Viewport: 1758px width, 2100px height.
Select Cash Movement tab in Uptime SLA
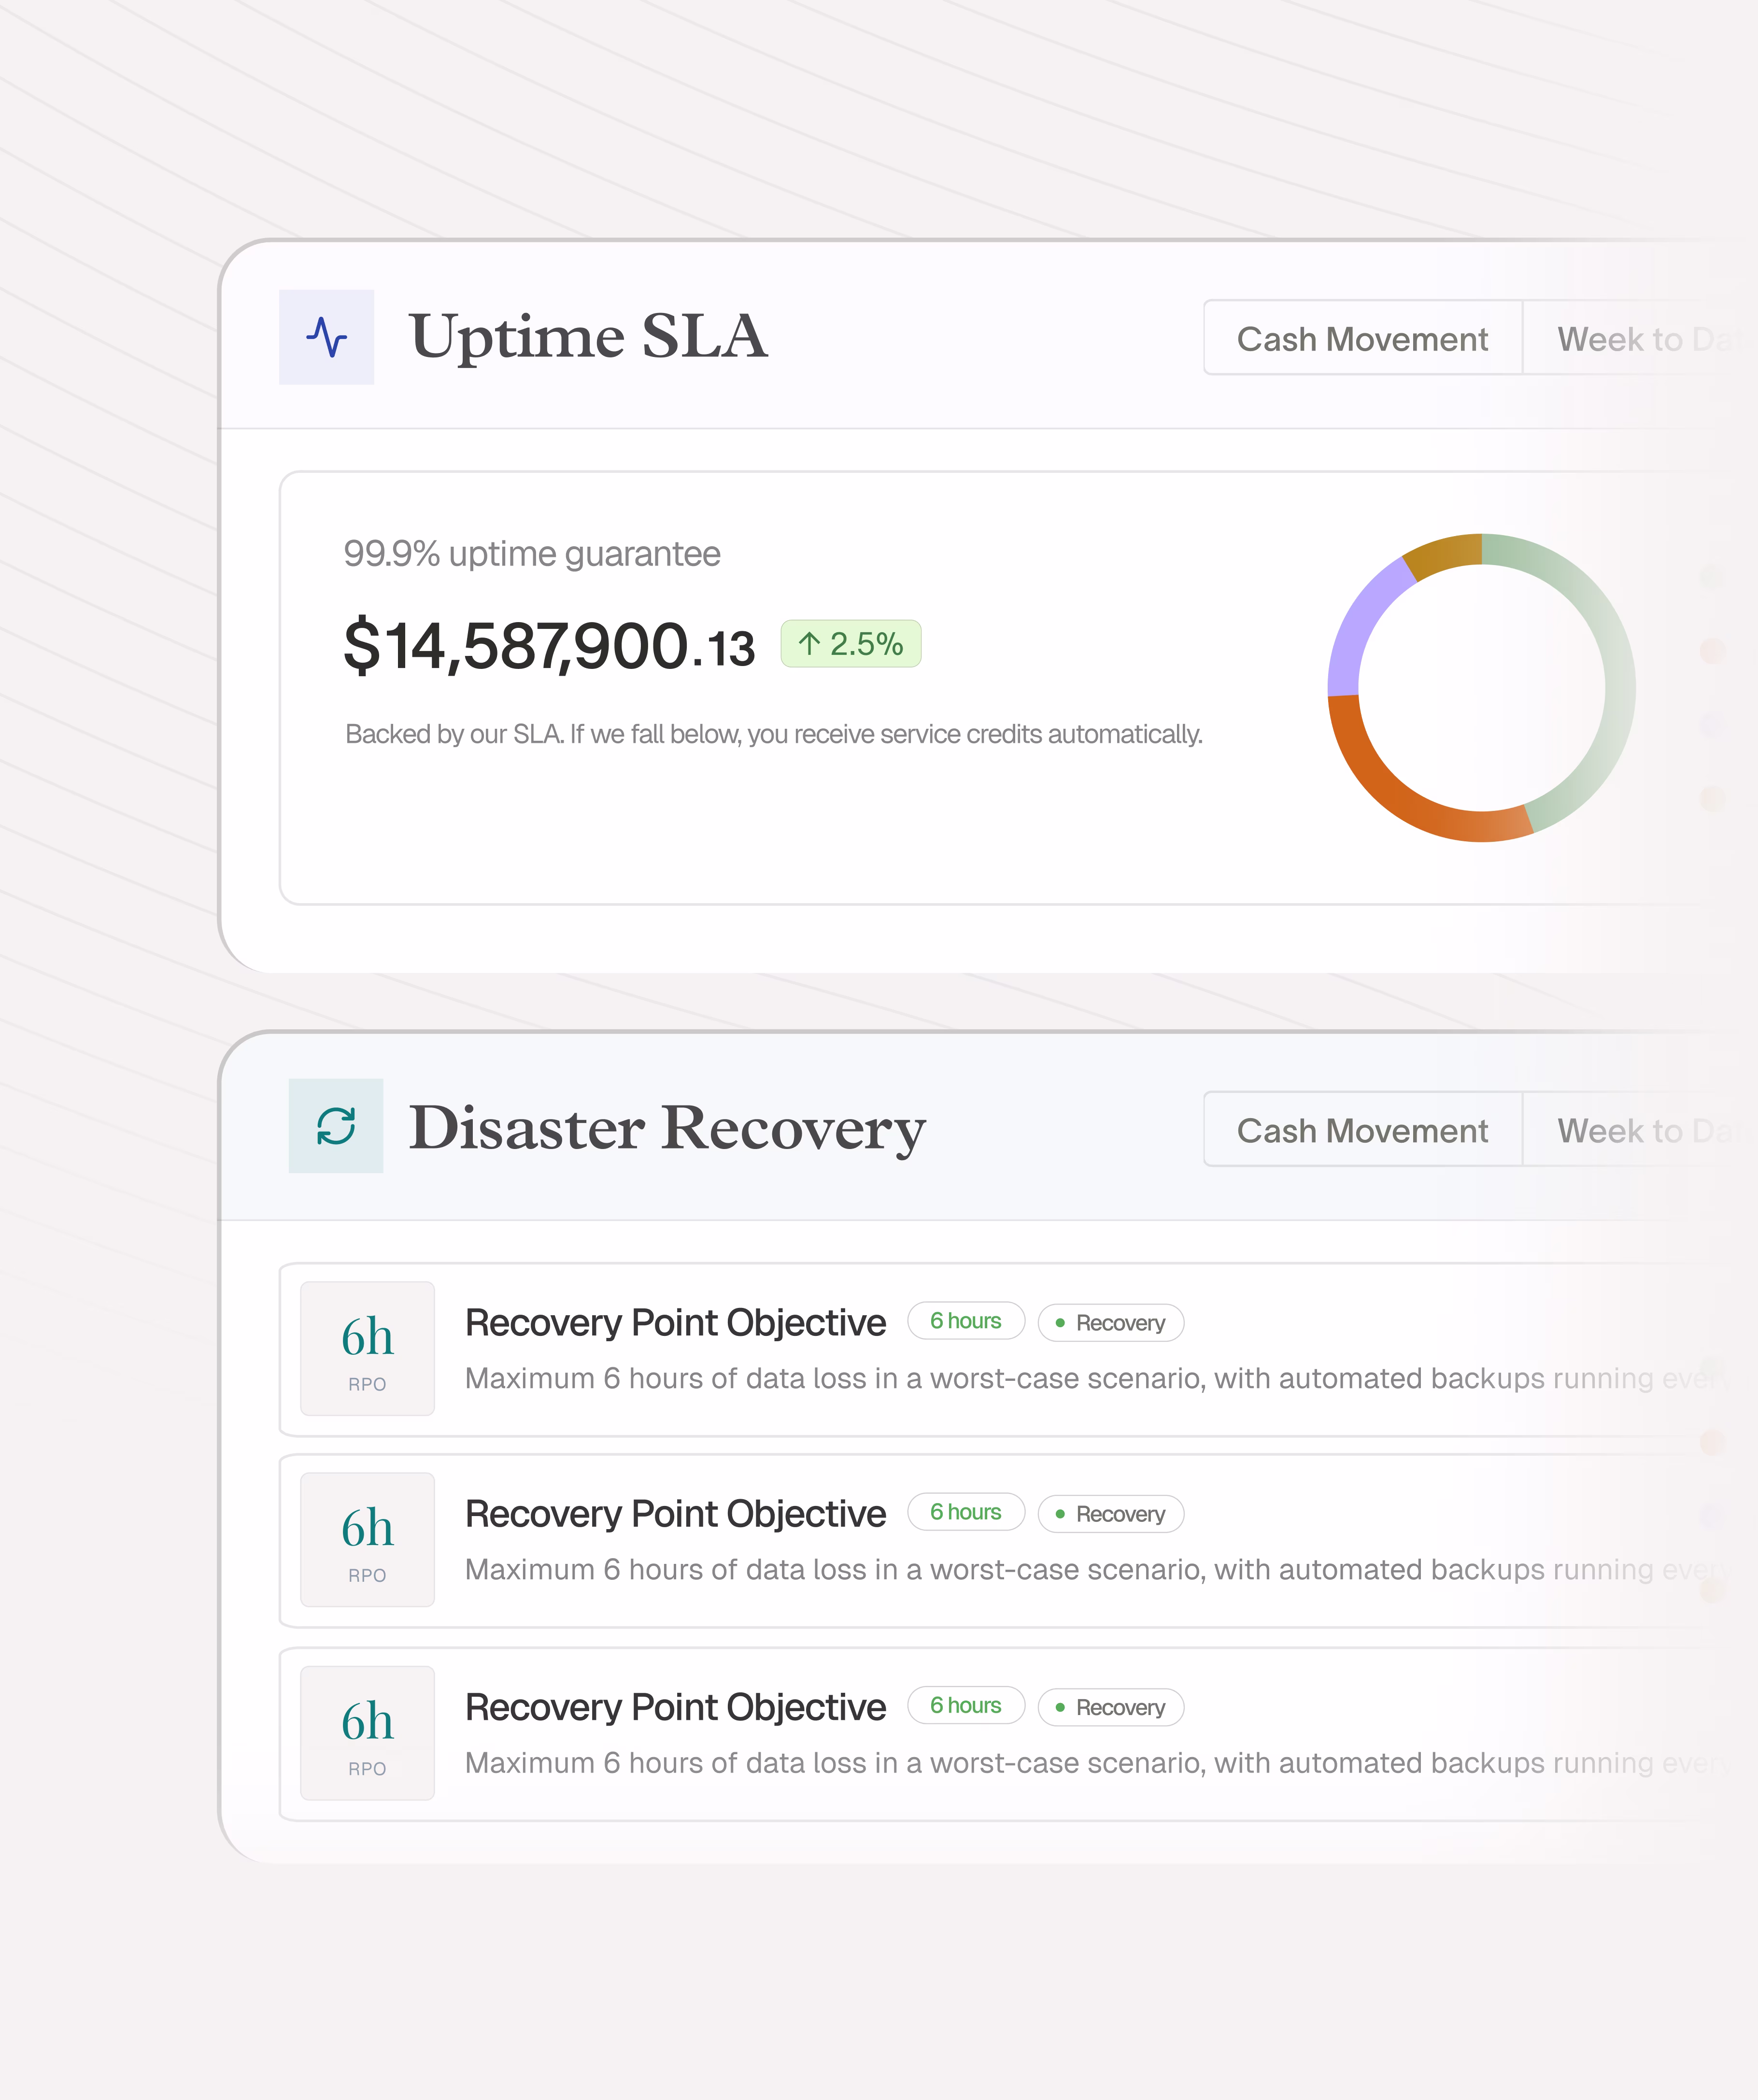click(x=1362, y=339)
